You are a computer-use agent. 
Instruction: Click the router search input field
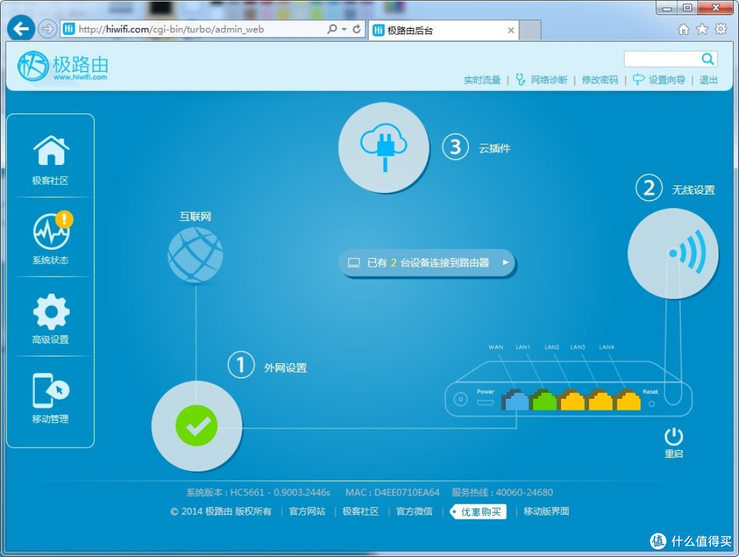pyautogui.click(x=661, y=59)
